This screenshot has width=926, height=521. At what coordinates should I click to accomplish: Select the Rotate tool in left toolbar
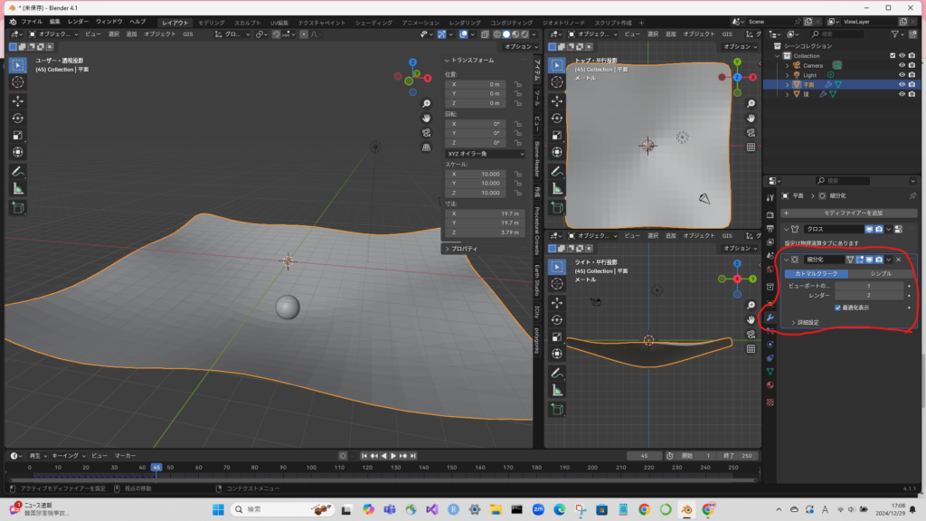[x=18, y=118]
